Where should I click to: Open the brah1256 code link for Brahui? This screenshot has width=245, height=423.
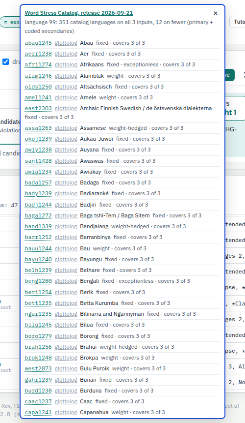38,346
